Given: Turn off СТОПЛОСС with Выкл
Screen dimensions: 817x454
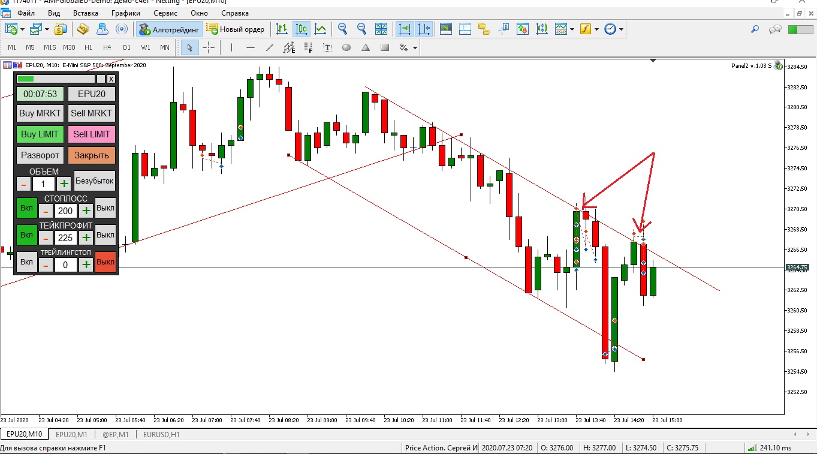Looking at the screenshot, I should pyautogui.click(x=105, y=208).
